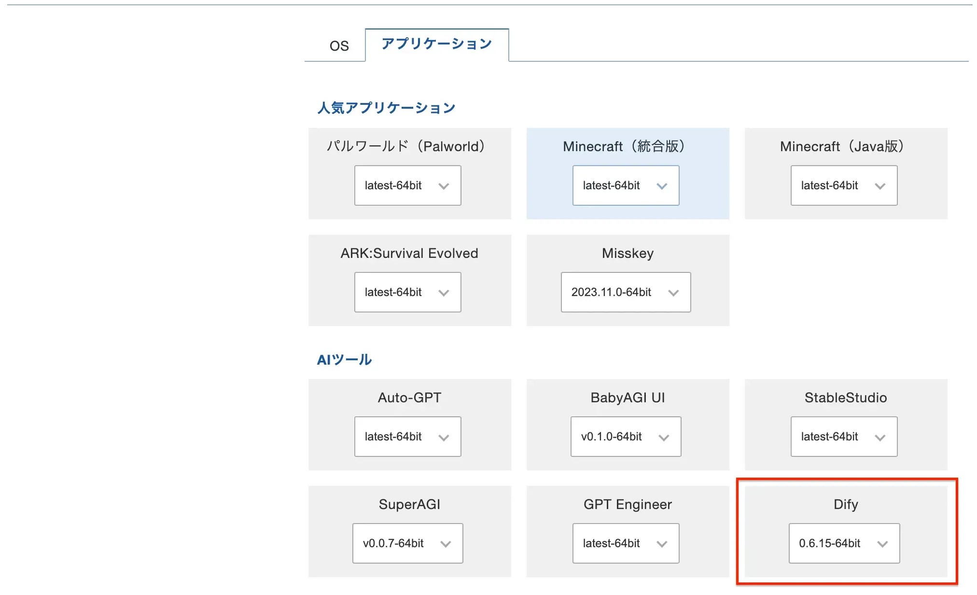
Task: Select the Auto-GPT card title
Action: pyautogui.click(x=409, y=397)
